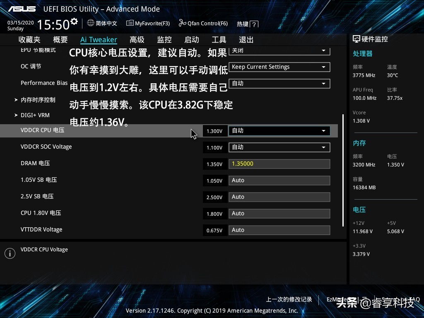Viewport: 424px width, 318px height.
Task: Switch to the 高级 tab
Action: coord(137,40)
